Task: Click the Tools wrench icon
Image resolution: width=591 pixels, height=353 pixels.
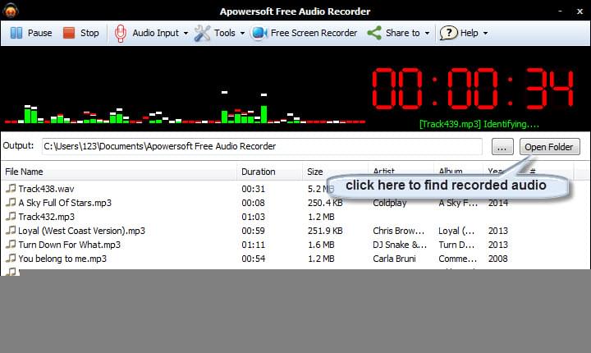Action: [x=202, y=33]
